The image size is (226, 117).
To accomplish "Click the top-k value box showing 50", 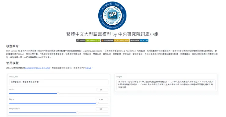I will pyautogui.click(x=102, y=90).
